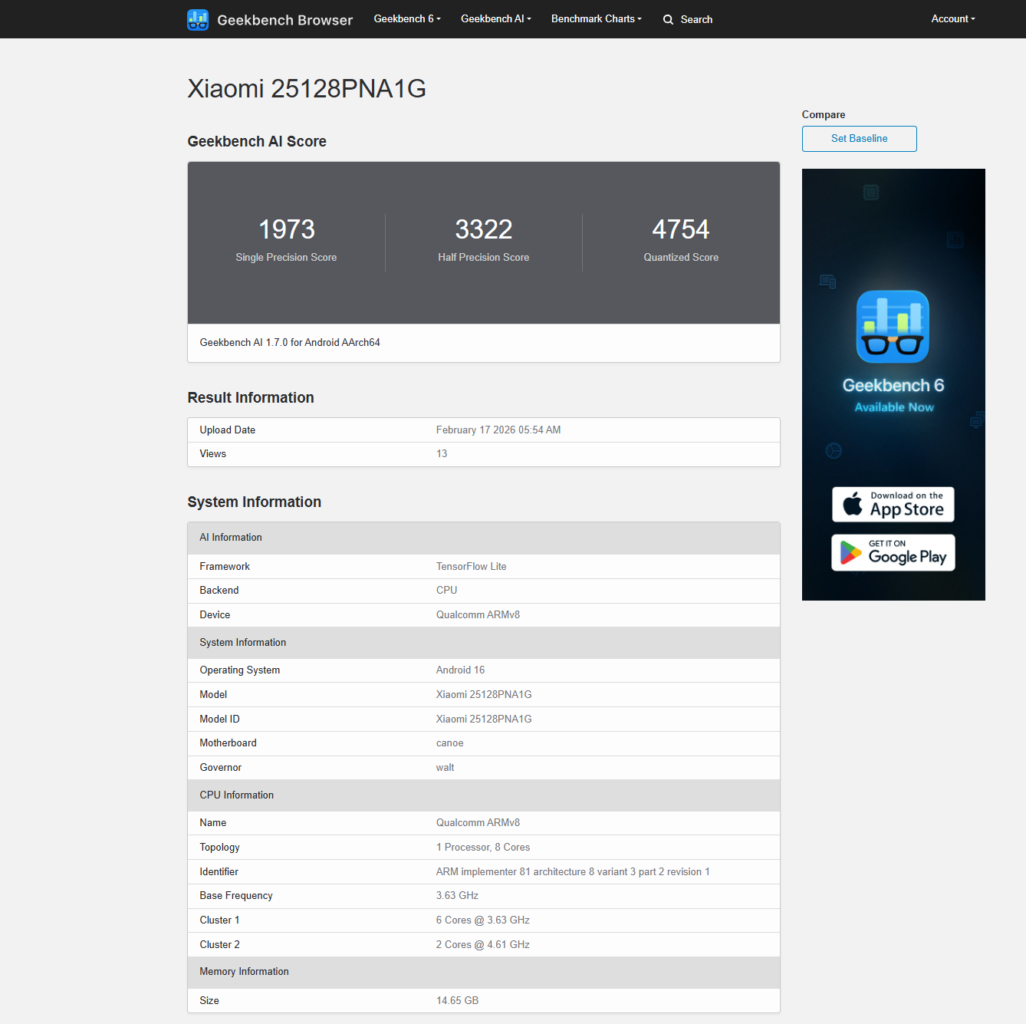Open the Geekbench 6 dropdown menu
This screenshot has width=1026, height=1024.
[406, 18]
